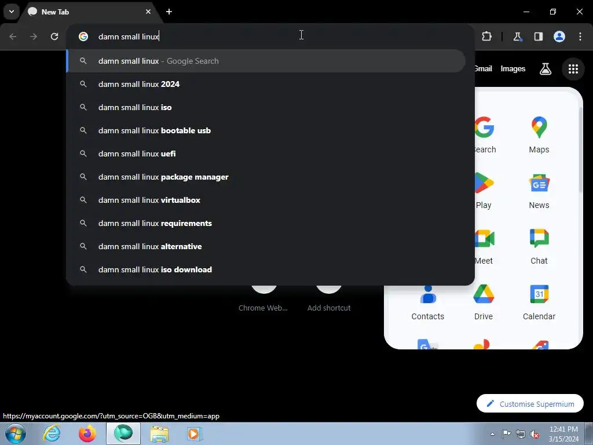
Task: Reload the current page
Action: (x=54, y=37)
